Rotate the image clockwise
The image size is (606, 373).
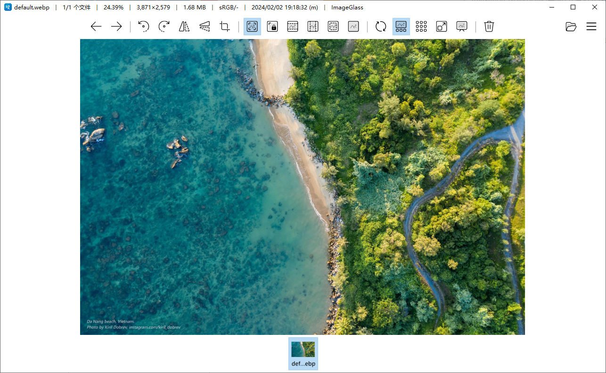(x=164, y=27)
